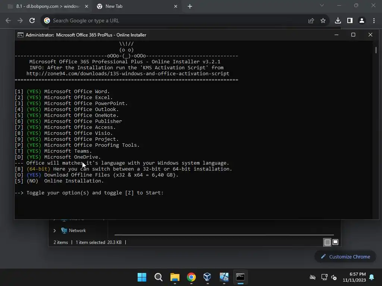Expand Network in File Explorer tree

tap(54, 231)
